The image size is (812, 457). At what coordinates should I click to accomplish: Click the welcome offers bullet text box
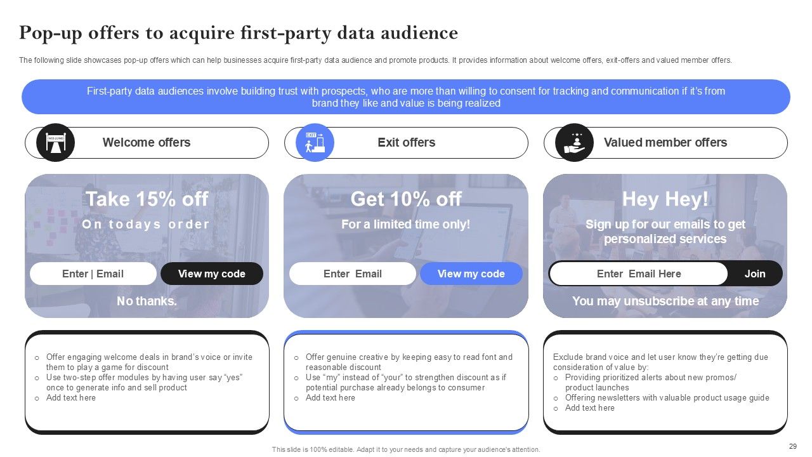(147, 382)
